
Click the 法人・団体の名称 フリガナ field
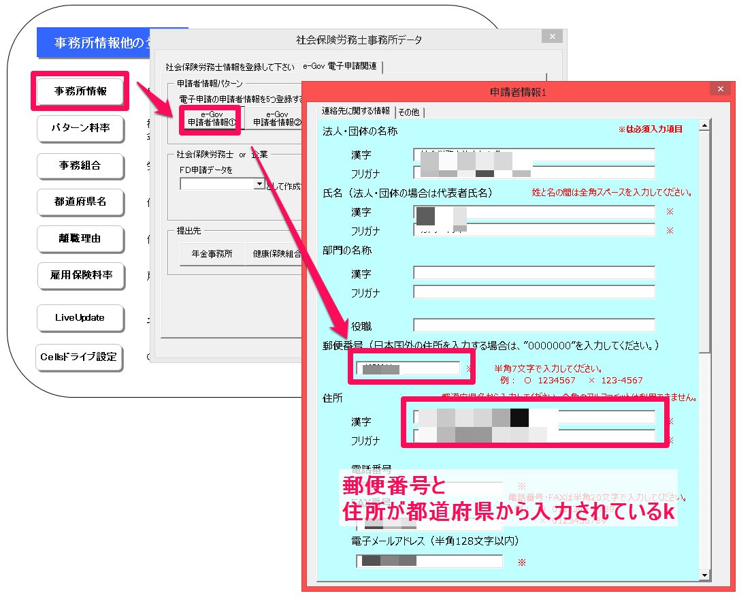[x=534, y=173]
